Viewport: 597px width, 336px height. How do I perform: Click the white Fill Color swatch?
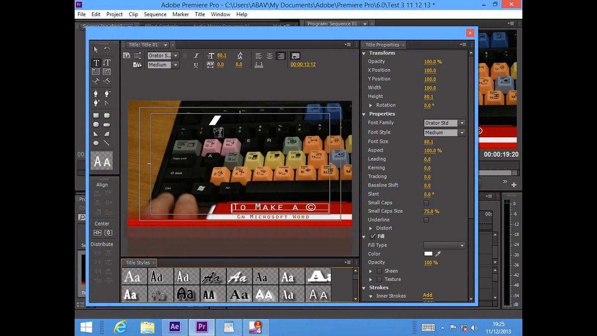click(x=428, y=254)
